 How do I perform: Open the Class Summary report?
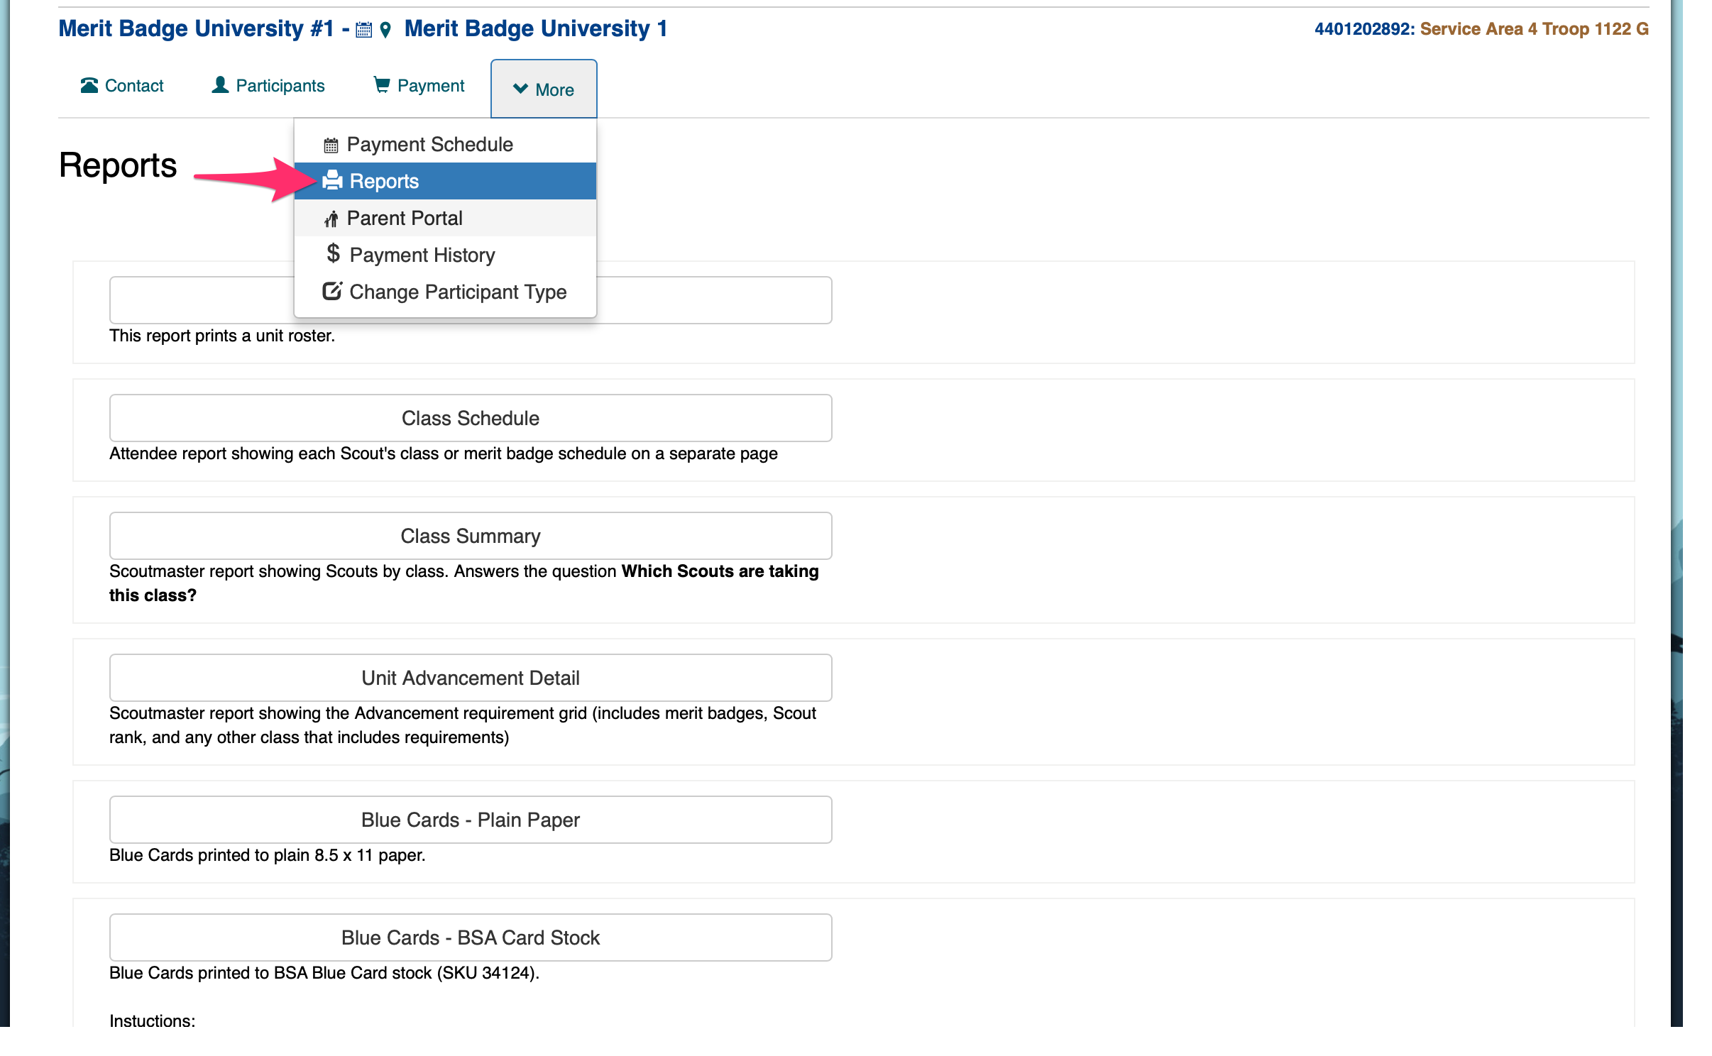point(471,536)
